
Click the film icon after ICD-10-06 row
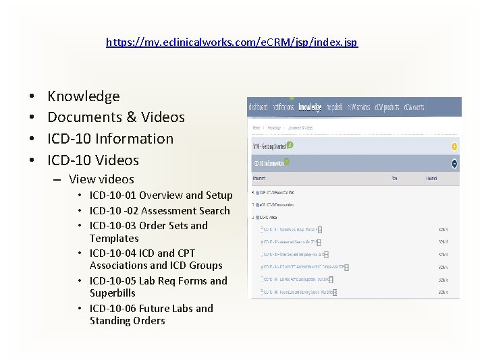coord(335,292)
